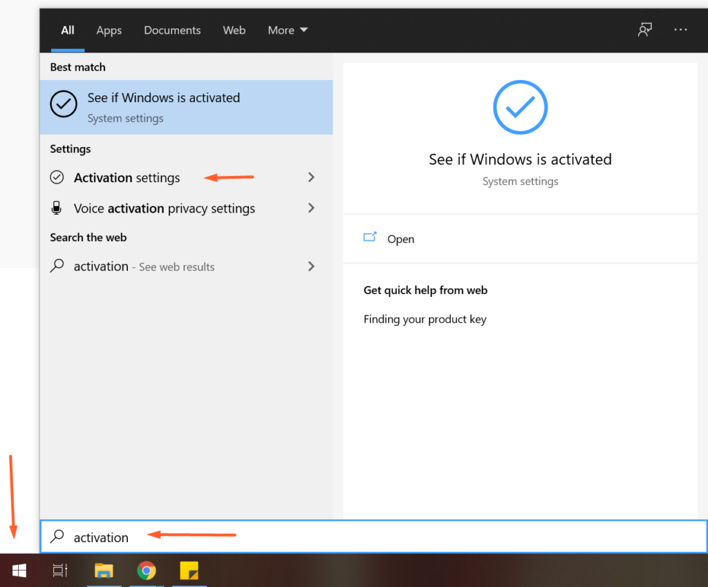Switch to the Apps tab

pyautogui.click(x=109, y=30)
